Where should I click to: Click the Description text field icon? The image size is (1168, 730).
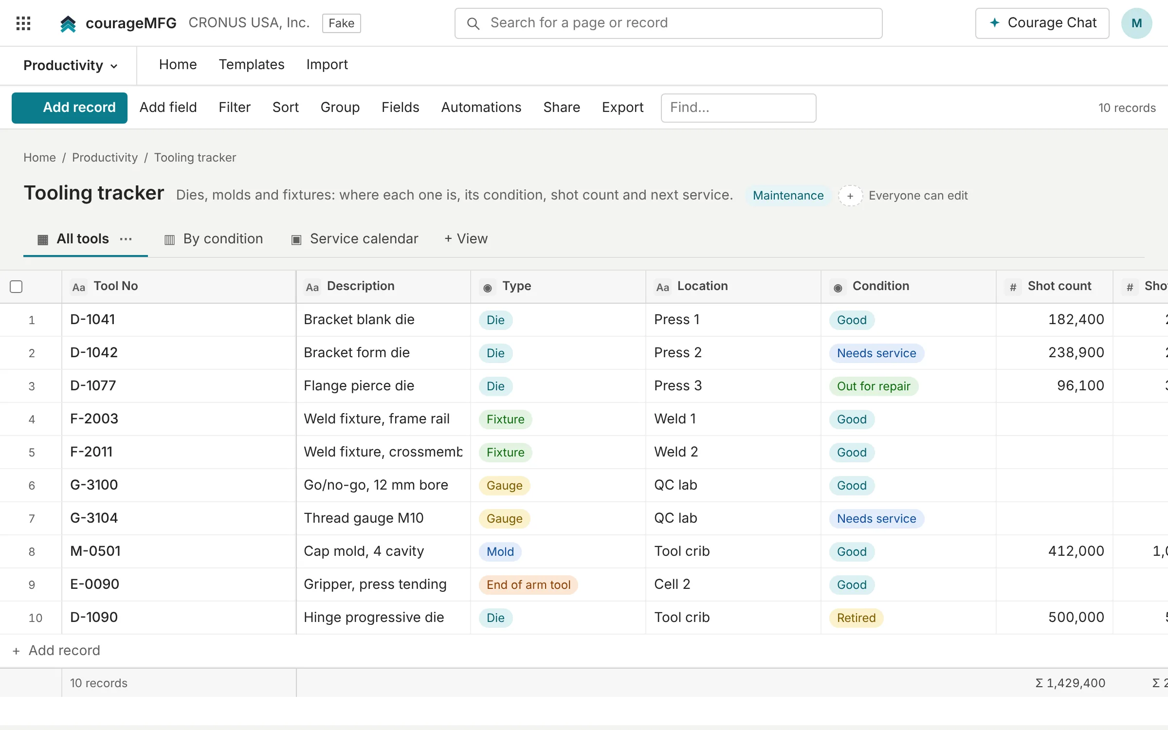312,287
